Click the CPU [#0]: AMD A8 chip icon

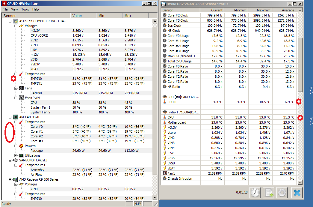pyautogui.click(x=165, y=97)
